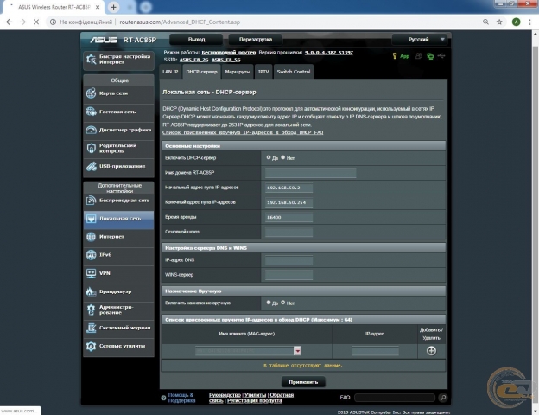Open IPv6 sidebar icon
This screenshot has height=415, width=539.
[x=91, y=255]
